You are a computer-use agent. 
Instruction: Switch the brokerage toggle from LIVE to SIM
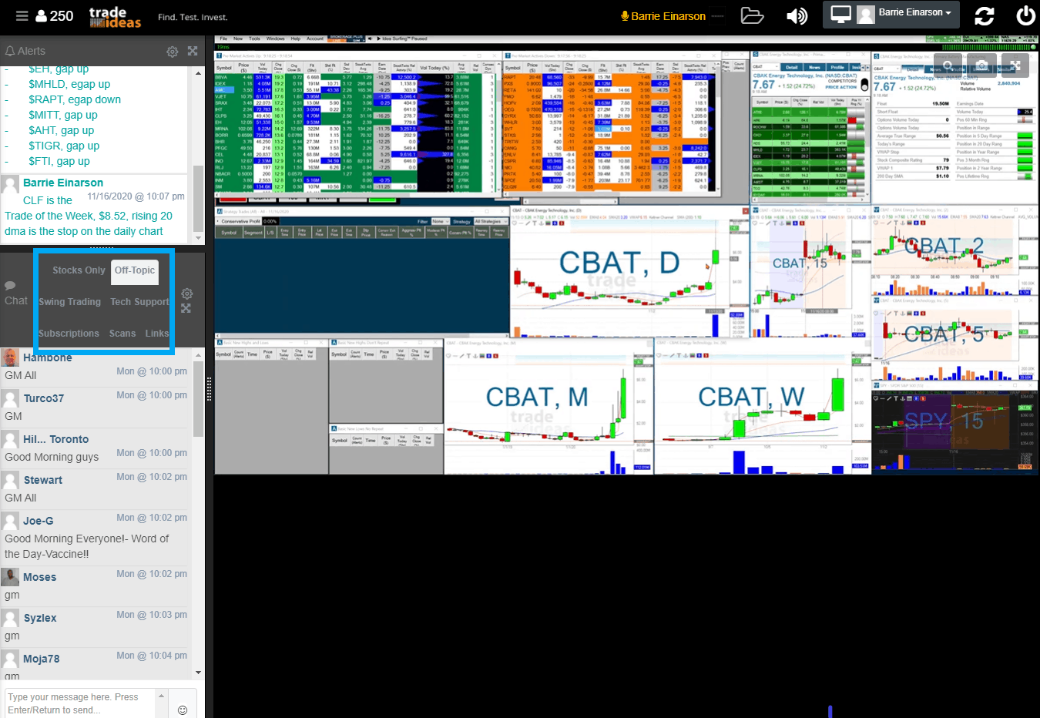coord(357,40)
